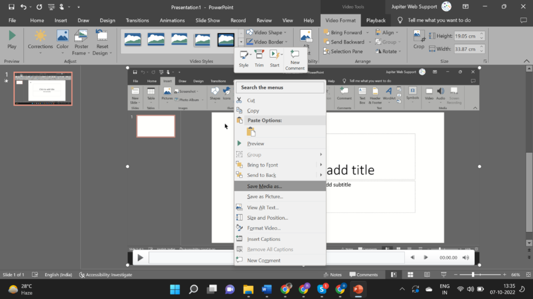This screenshot has width=533, height=299.
Task: Open the Playback ribbon tab
Action: (x=376, y=20)
